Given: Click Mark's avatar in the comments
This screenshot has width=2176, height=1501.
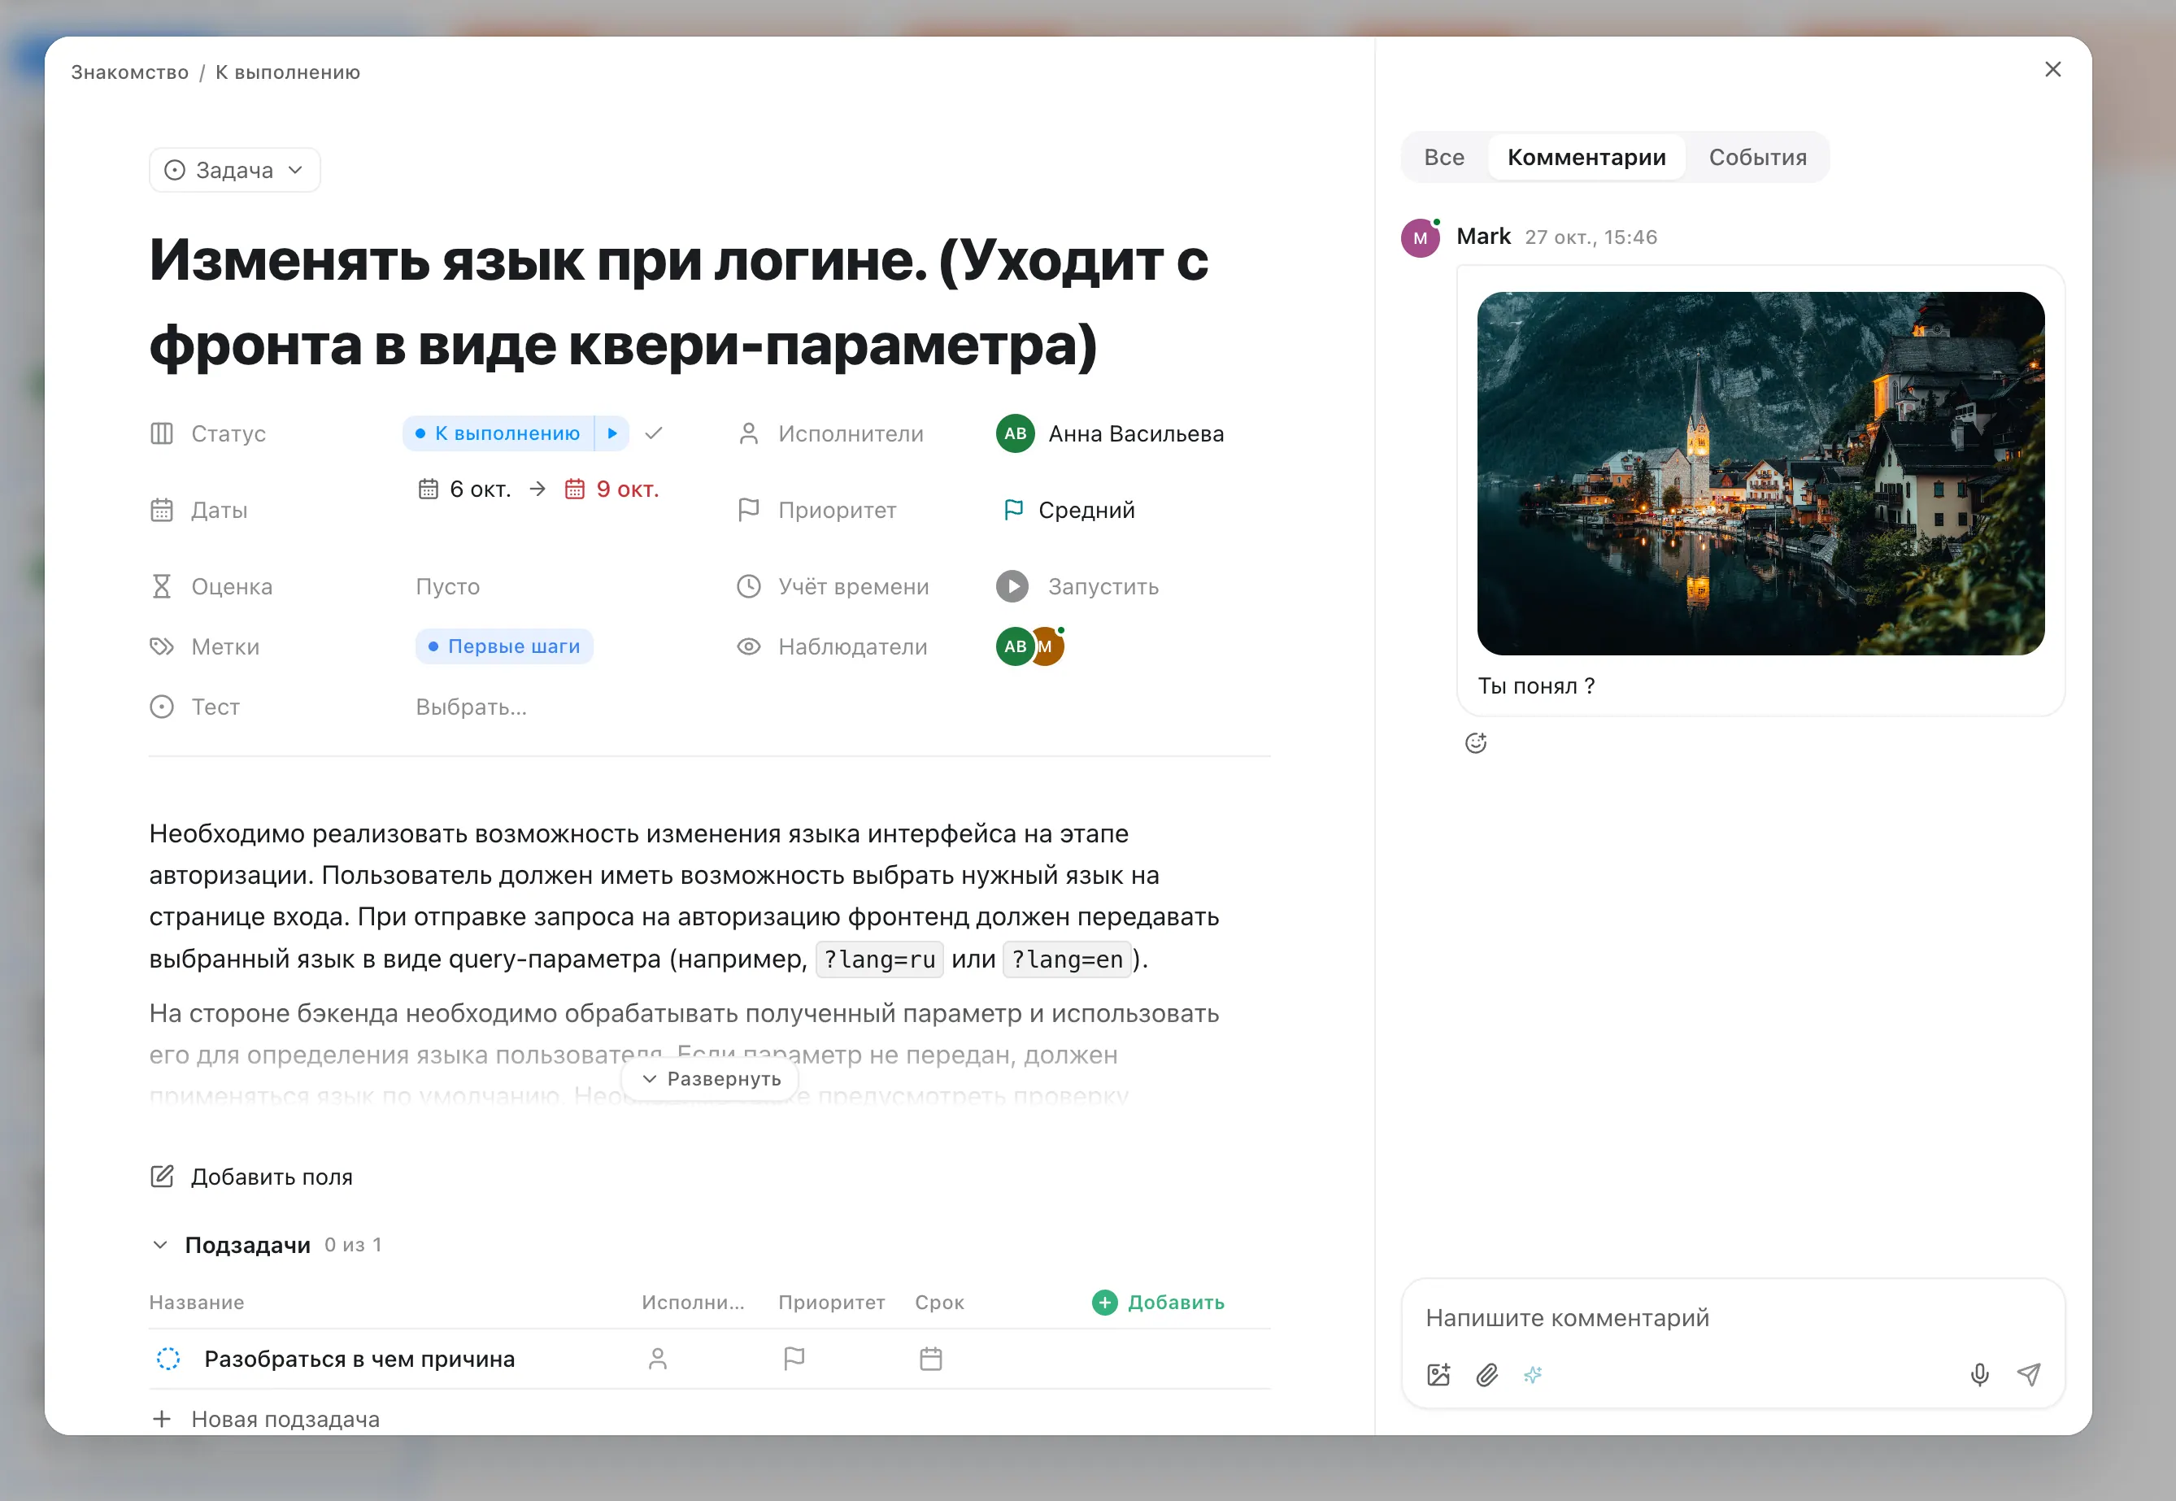Looking at the screenshot, I should coord(1420,238).
